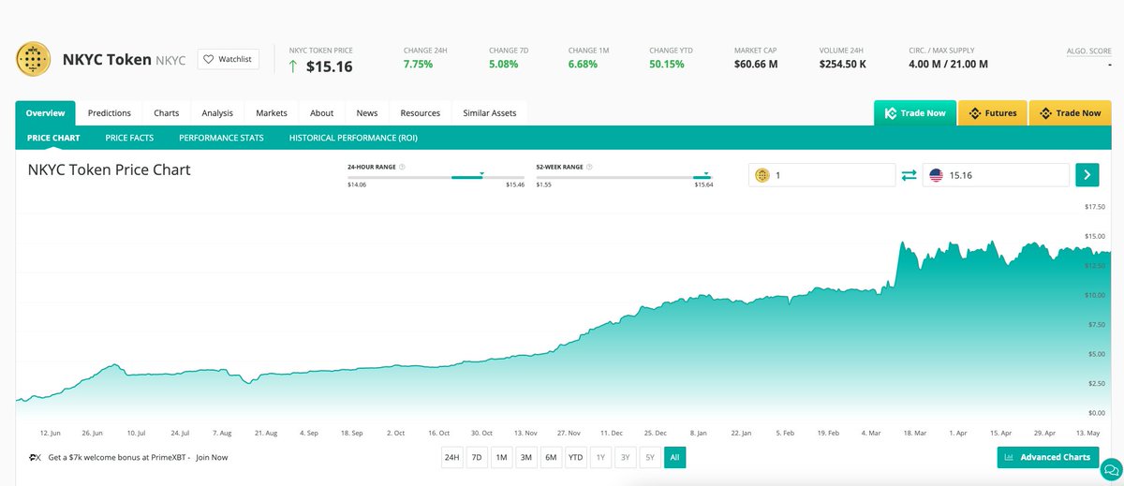
Task: Open the Futures trading button
Action: coord(993,113)
